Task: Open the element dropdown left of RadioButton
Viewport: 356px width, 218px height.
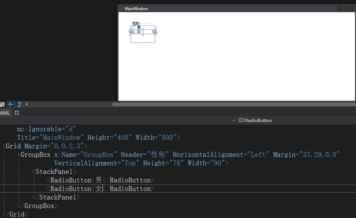Action: [234, 120]
